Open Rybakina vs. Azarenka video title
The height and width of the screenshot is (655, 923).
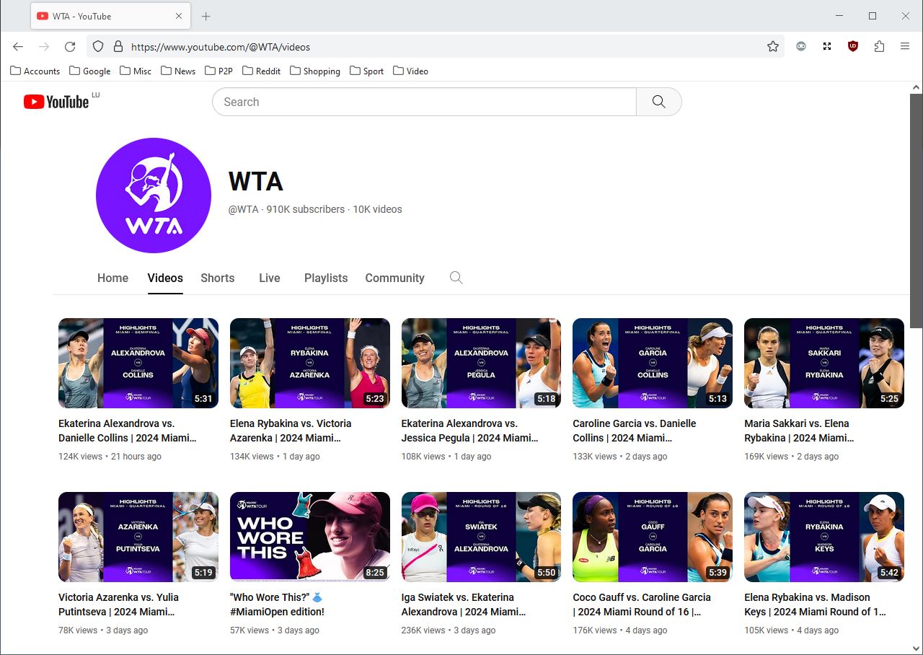[291, 431]
